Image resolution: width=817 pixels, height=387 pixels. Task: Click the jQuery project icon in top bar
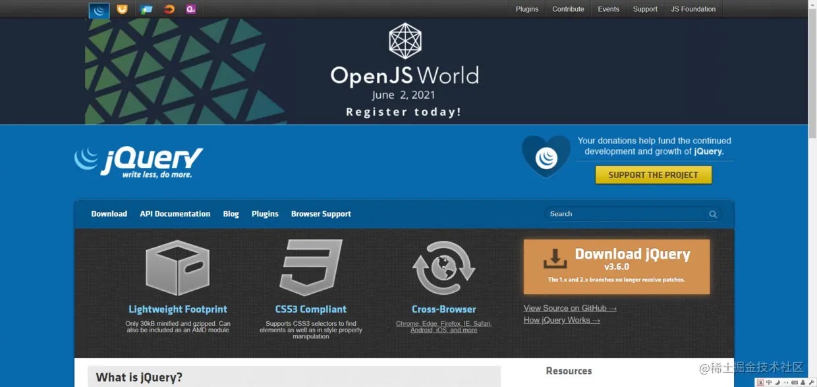point(99,9)
